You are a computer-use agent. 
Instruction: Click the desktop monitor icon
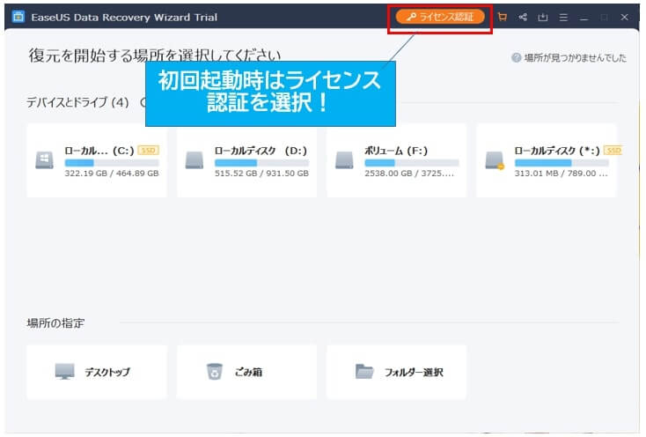(x=64, y=372)
